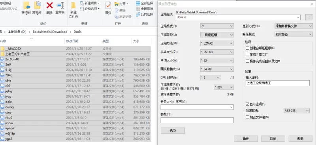
Task: Open memory usage 80% dropdown
Action: (x=224, y=87)
